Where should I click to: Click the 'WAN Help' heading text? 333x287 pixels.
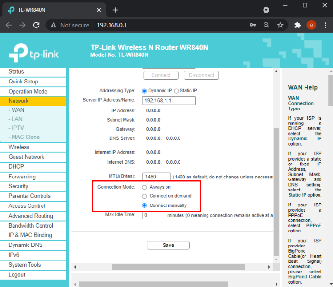click(x=303, y=87)
